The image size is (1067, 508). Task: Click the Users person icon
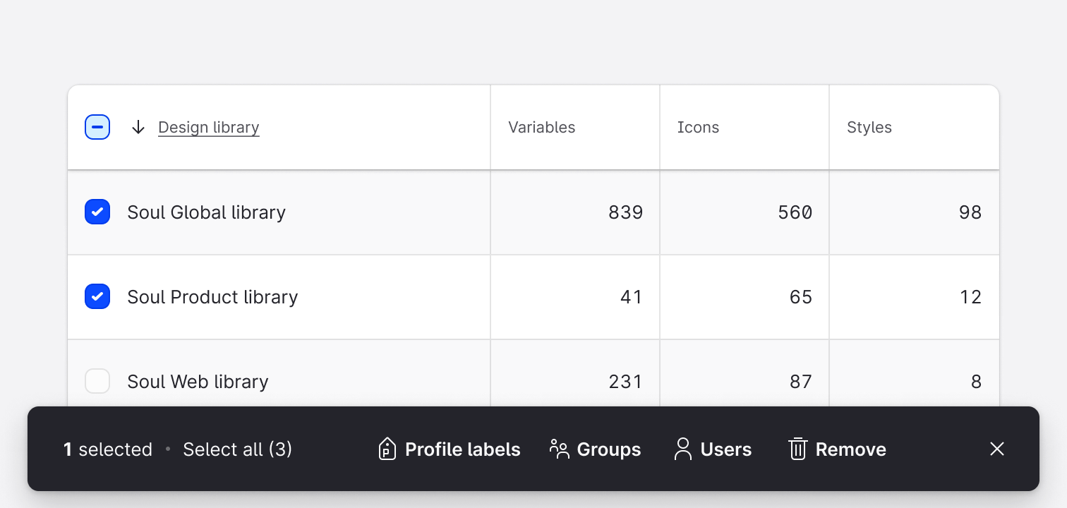pos(682,449)
